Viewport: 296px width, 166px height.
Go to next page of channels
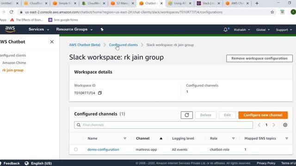[274, 125]
